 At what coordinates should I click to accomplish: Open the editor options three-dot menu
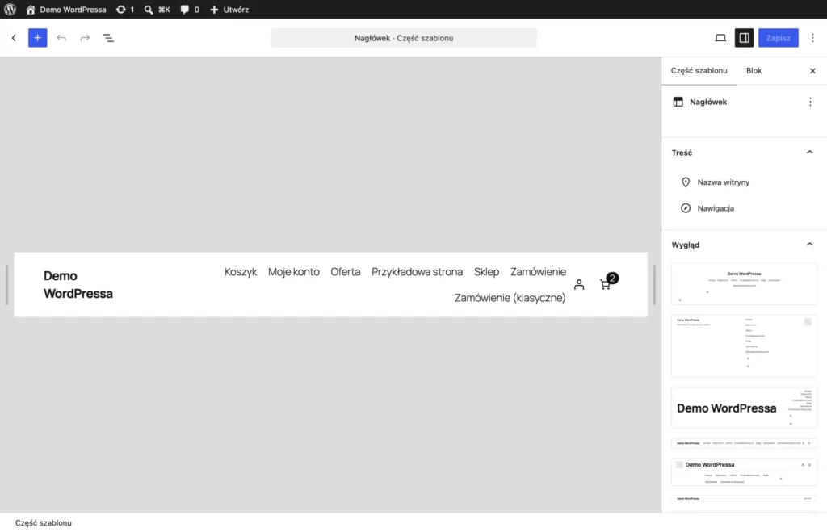click(812, 38)
